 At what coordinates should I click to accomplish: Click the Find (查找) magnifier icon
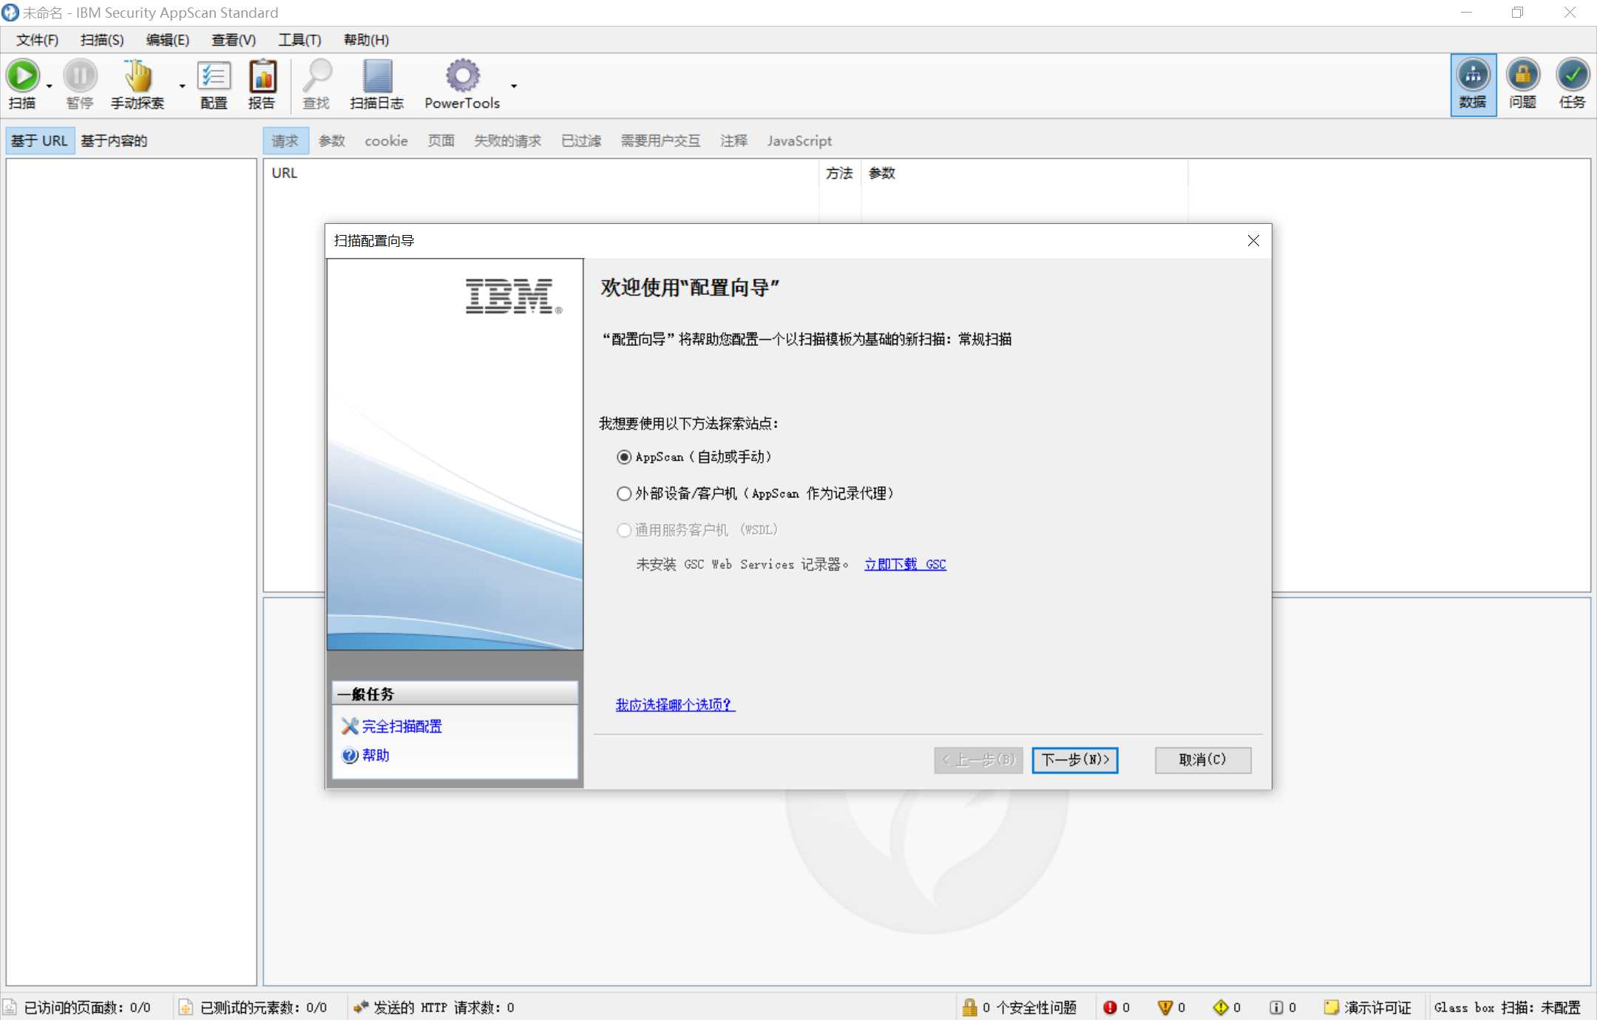click(317, 75)
